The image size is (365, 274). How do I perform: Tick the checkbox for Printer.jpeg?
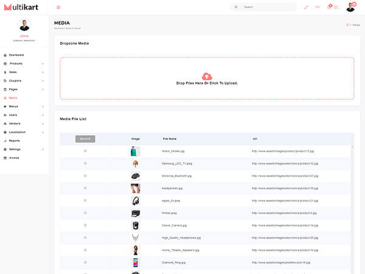coord(85,213)
